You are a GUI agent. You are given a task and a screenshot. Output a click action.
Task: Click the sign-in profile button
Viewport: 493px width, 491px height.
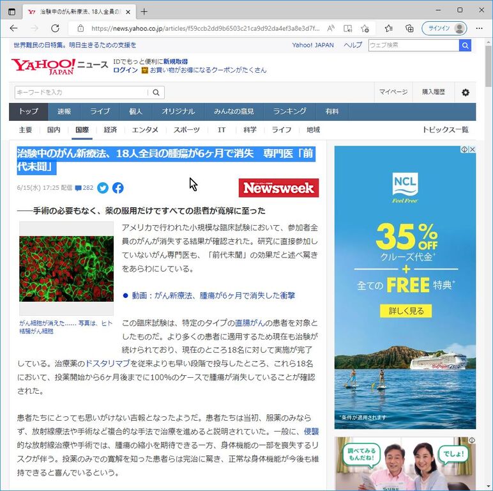[444, 28]
